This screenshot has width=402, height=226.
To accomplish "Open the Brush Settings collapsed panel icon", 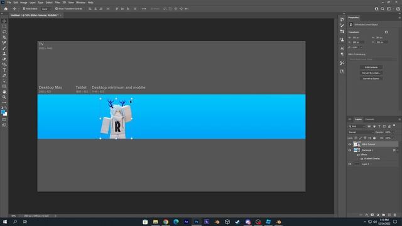I will 342,25.
